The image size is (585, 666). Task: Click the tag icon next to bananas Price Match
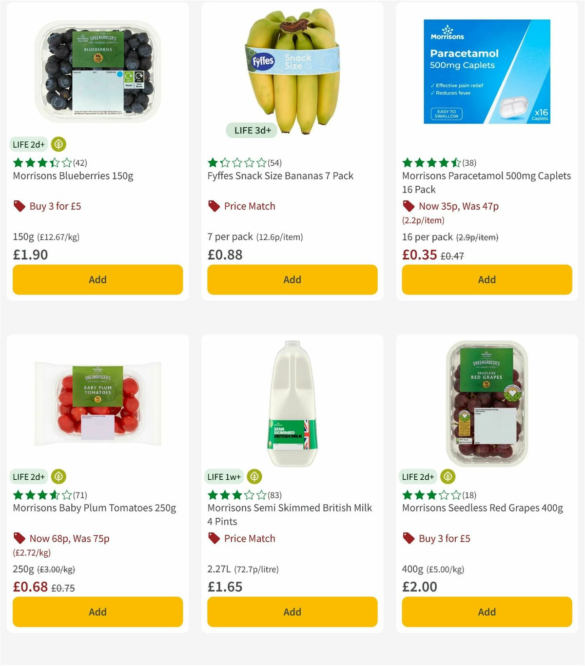pyautogui.click(x=214, y=206)
